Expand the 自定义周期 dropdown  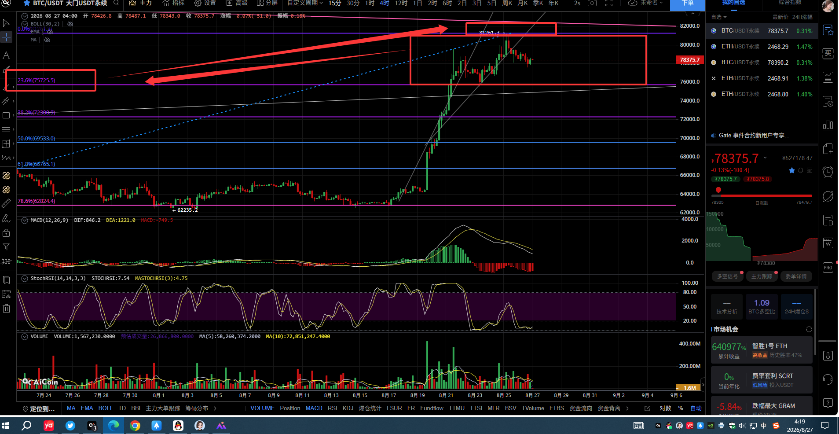(x=305, y=3)
